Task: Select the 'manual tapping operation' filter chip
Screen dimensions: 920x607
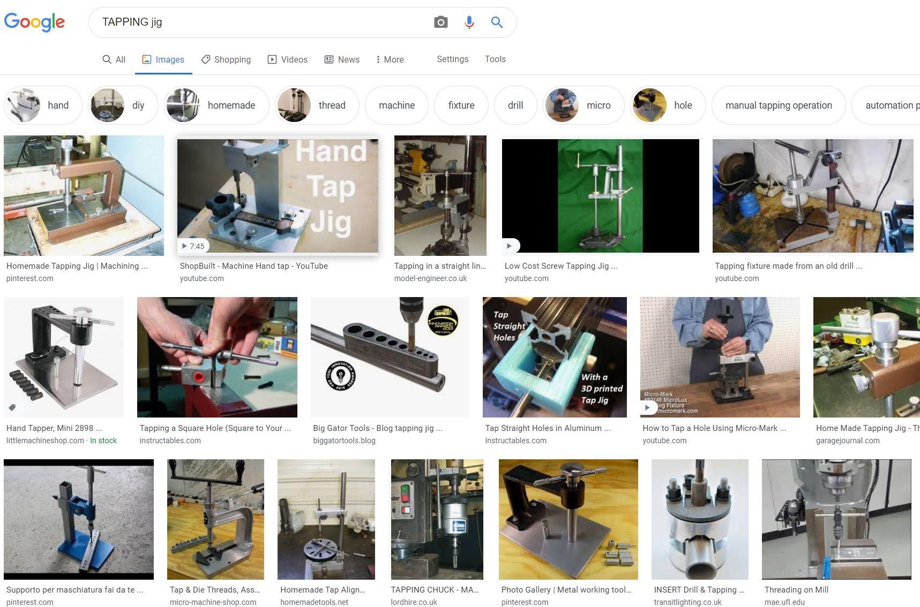Action: (x=778, y=105)
